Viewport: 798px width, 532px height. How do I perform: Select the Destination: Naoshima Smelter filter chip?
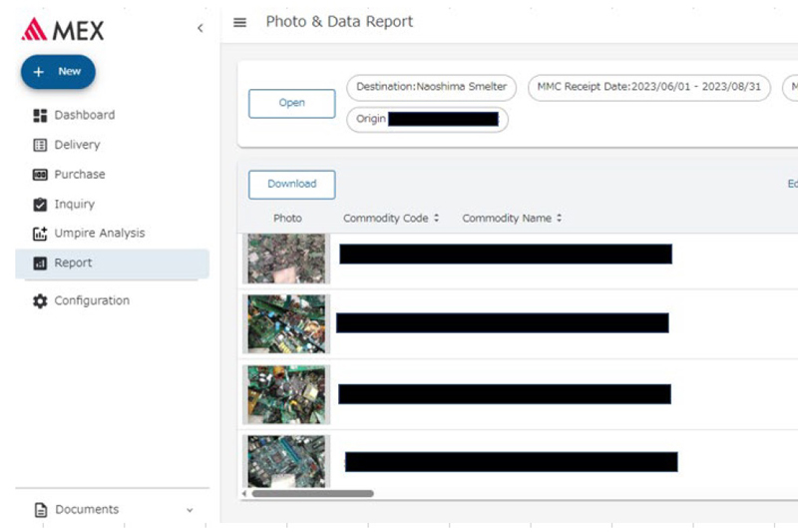click(431, 87)
